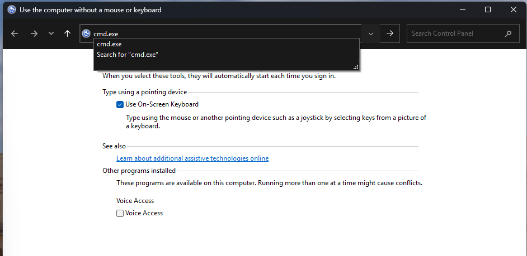Click the address bar text cmd.exe

tap(106, 33)
